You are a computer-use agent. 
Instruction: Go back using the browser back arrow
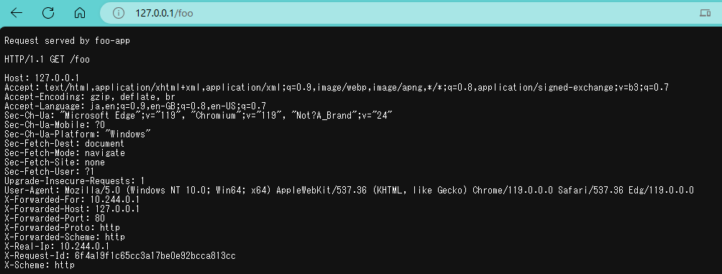[x=17, y=13]
